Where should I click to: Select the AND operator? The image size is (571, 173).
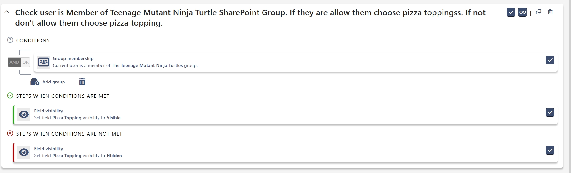tap(14, 62)
